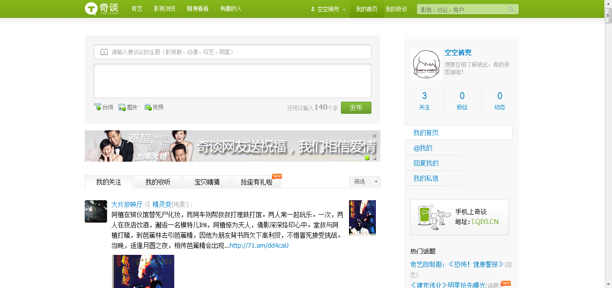
Task: Open the T.QIYI.CN address link
Action: pyautogui.click(x=484, y=222)
